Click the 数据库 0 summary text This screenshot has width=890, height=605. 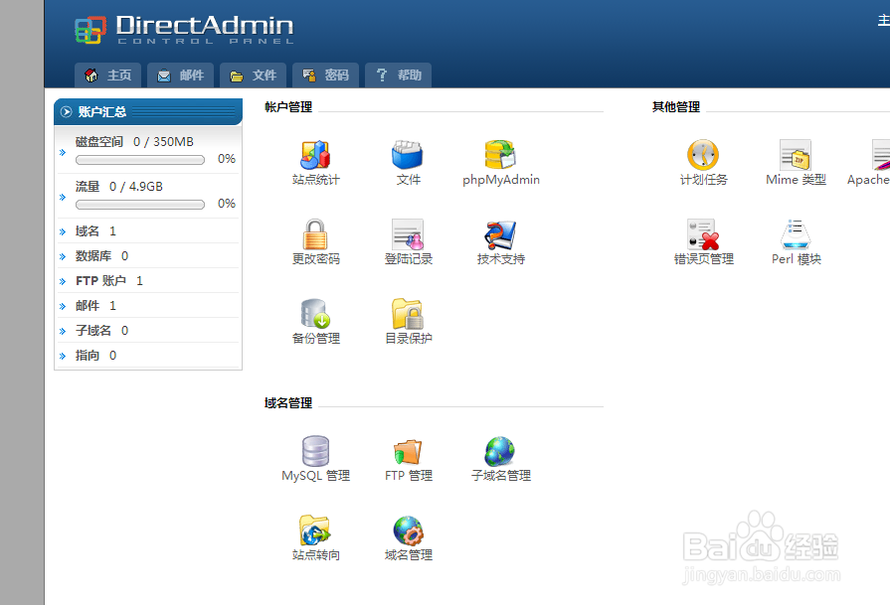pos(102,256)
